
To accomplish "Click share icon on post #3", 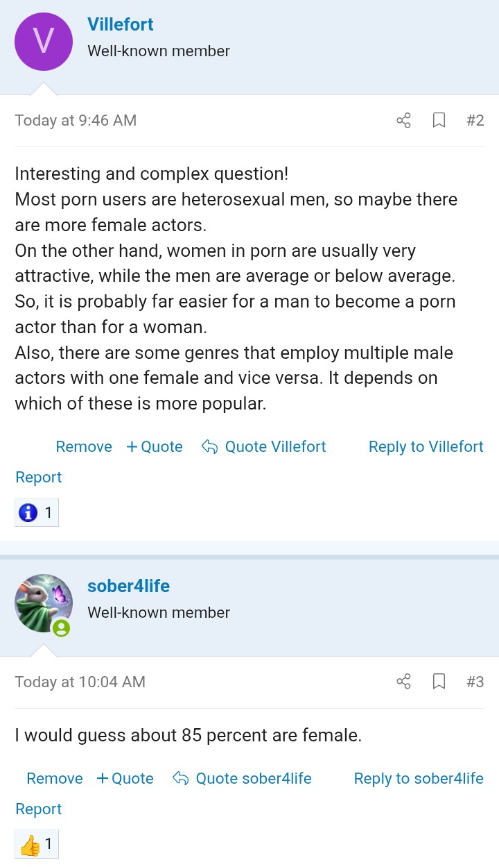I will [403, 682].
